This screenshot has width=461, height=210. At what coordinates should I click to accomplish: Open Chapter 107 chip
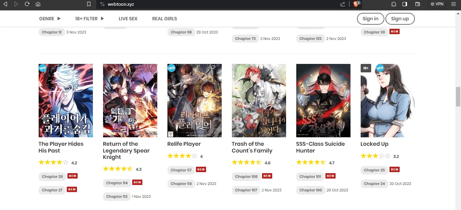pos(246,190)
